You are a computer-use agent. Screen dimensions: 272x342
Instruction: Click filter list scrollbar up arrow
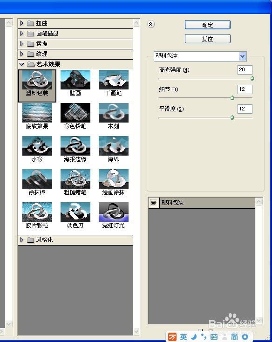coord(136,22)
